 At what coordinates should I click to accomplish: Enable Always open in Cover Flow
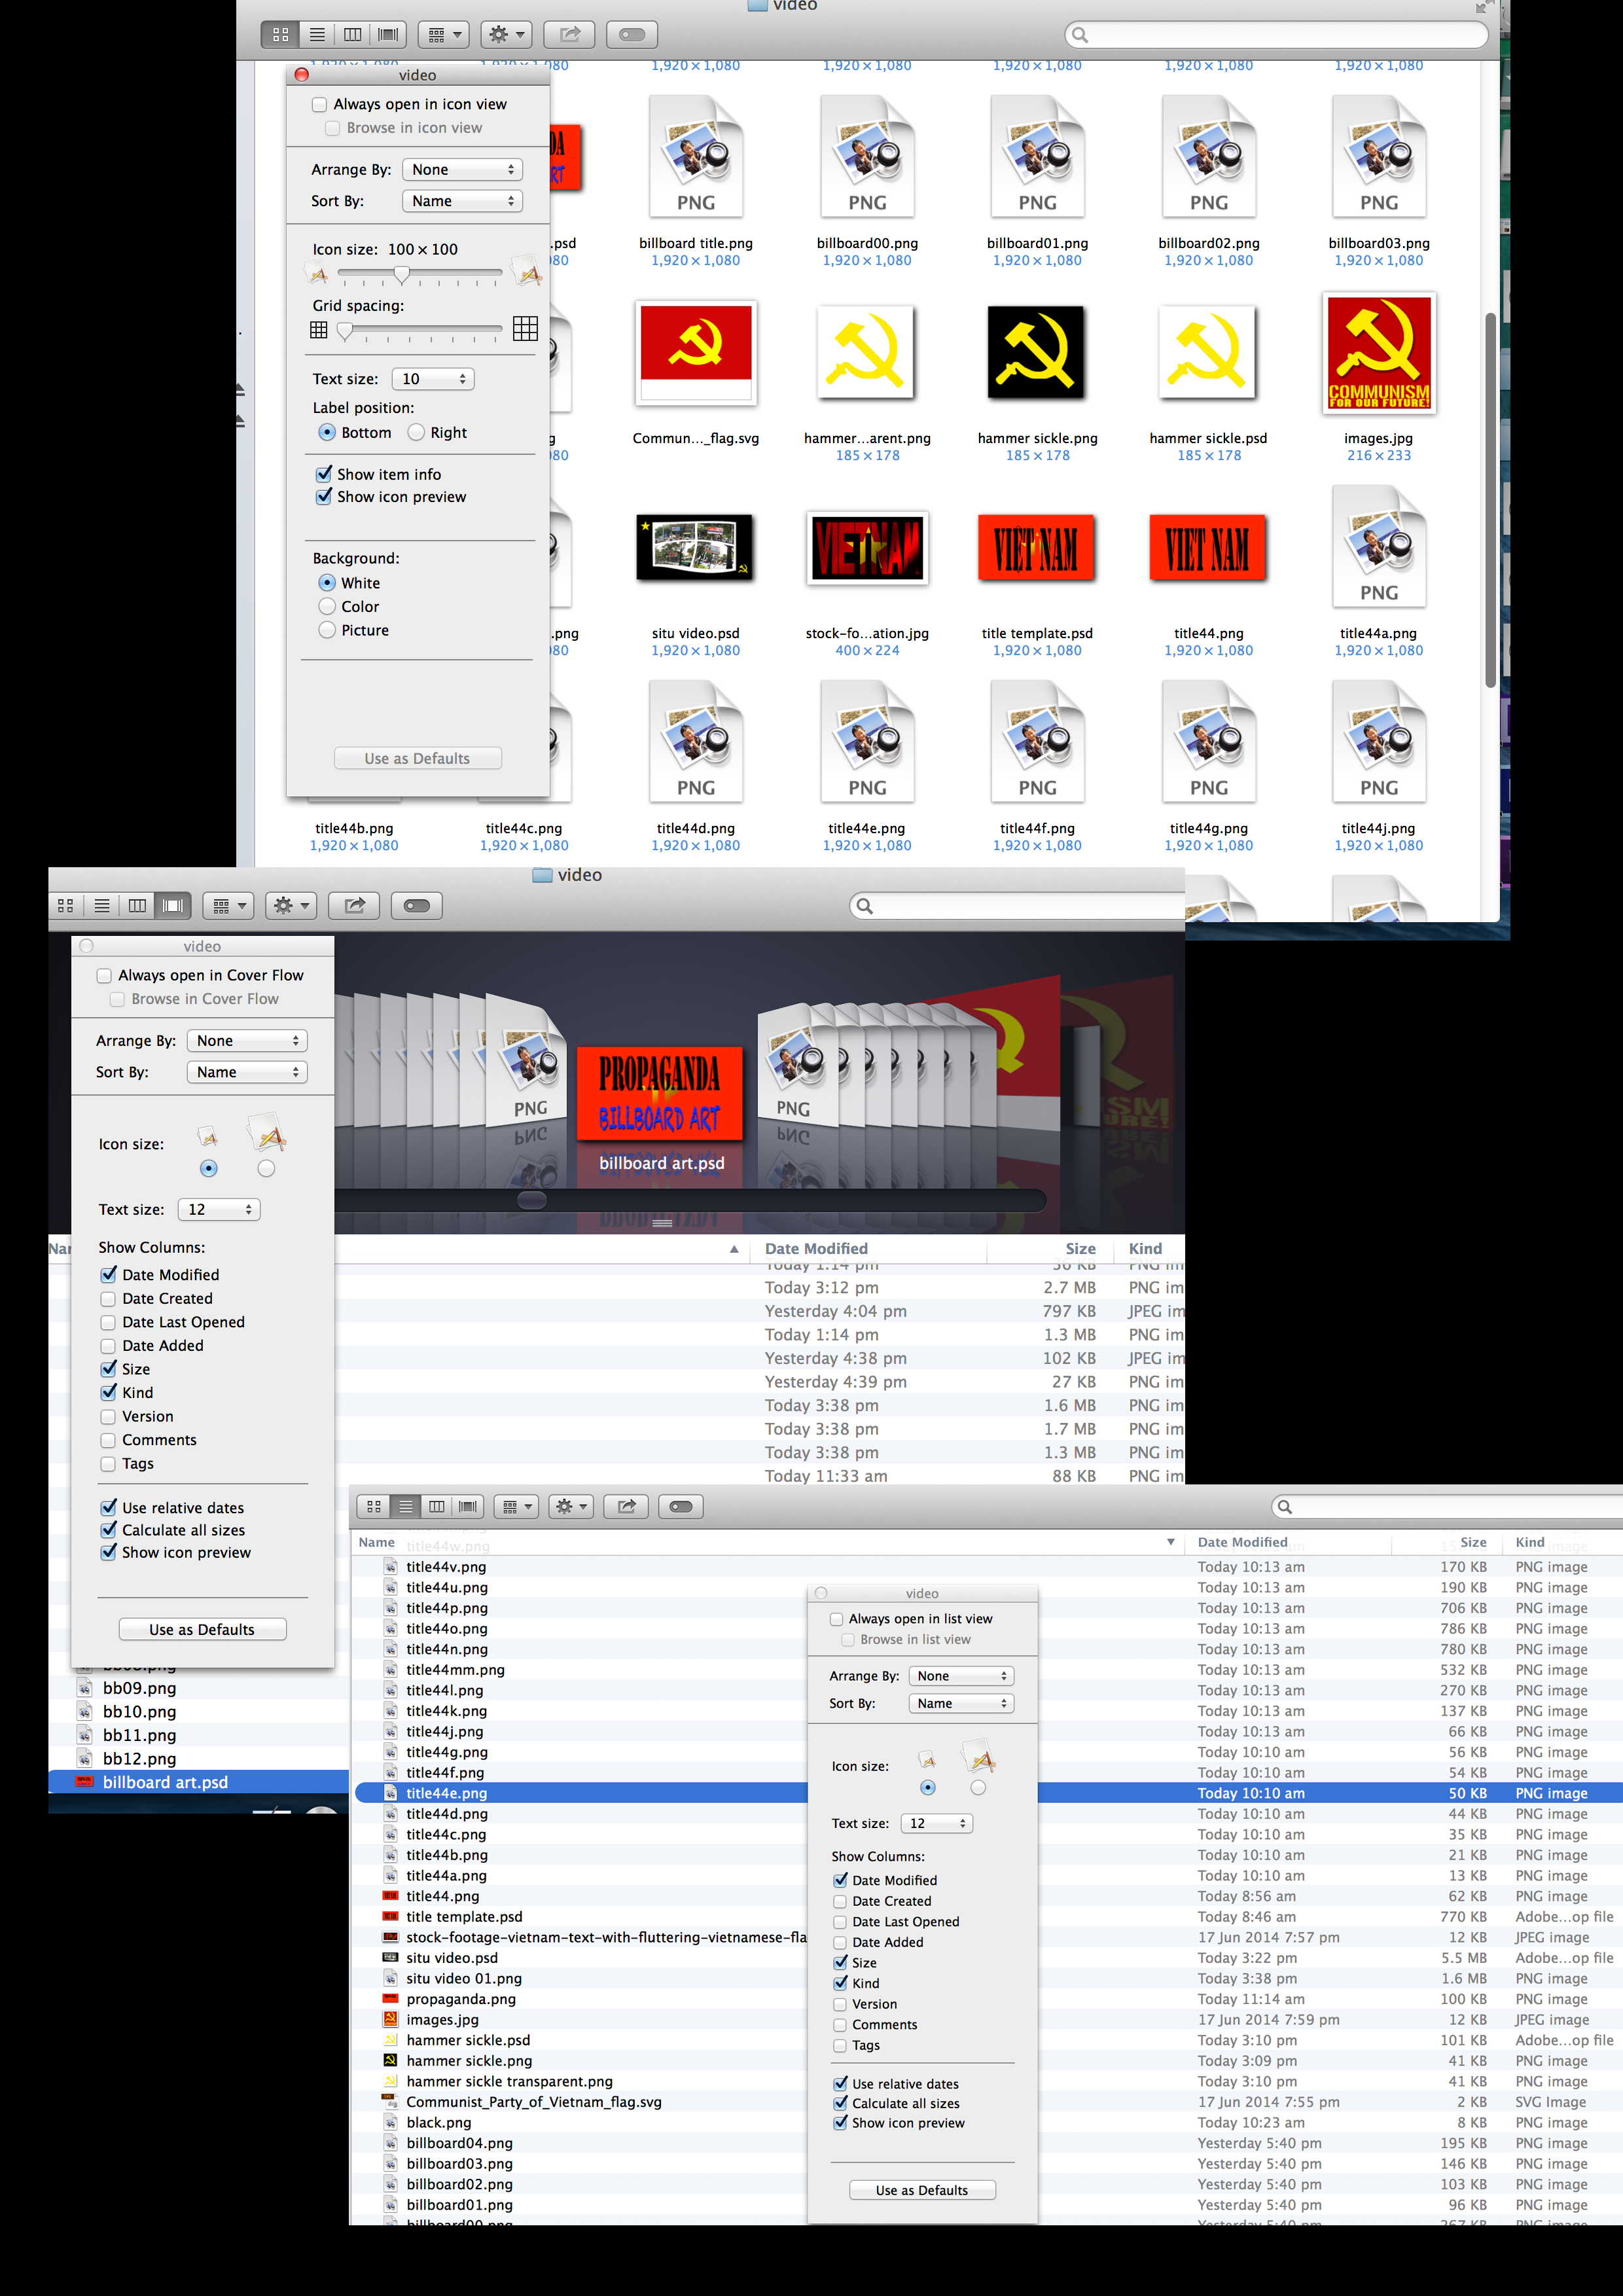pos(104,976)
